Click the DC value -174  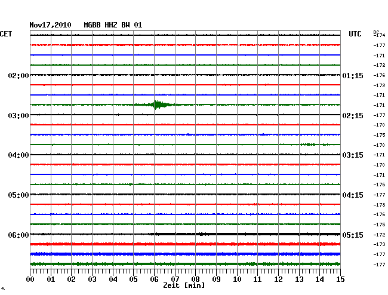pyautogui.click(x=380, y=36)
